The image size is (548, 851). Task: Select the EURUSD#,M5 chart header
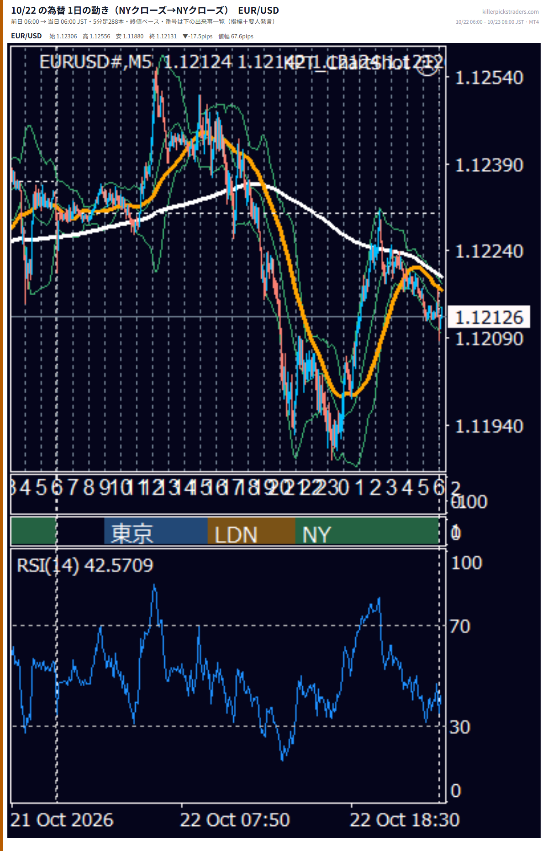coord(96,62)
